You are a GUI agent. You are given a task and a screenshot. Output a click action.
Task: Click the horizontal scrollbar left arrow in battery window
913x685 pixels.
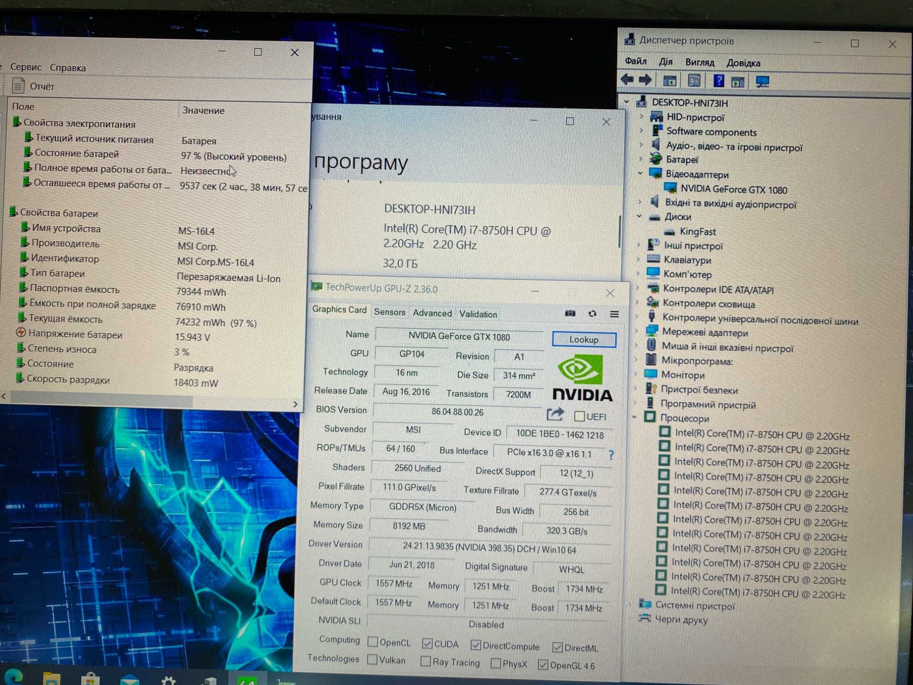(4, 396)
